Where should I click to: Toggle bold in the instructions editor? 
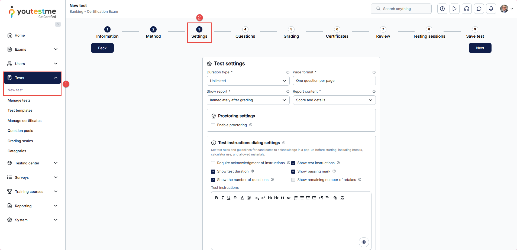[x=217, y=198]
